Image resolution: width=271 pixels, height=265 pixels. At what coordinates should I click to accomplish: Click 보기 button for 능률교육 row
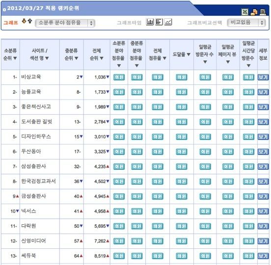coord(263,92)
